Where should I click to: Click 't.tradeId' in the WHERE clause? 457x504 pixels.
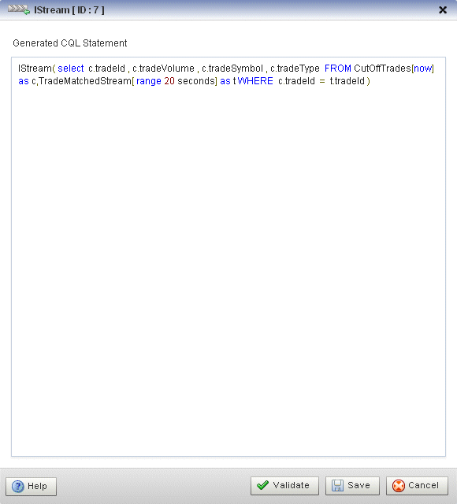tap(347, 80)
